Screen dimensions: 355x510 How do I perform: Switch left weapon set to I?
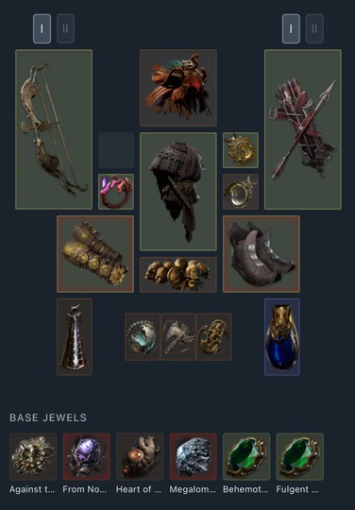coord(42,28)
